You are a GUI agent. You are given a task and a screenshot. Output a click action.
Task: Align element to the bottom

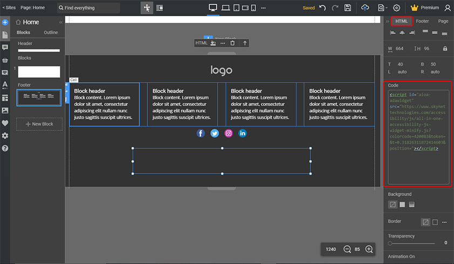tap(444, 33)
